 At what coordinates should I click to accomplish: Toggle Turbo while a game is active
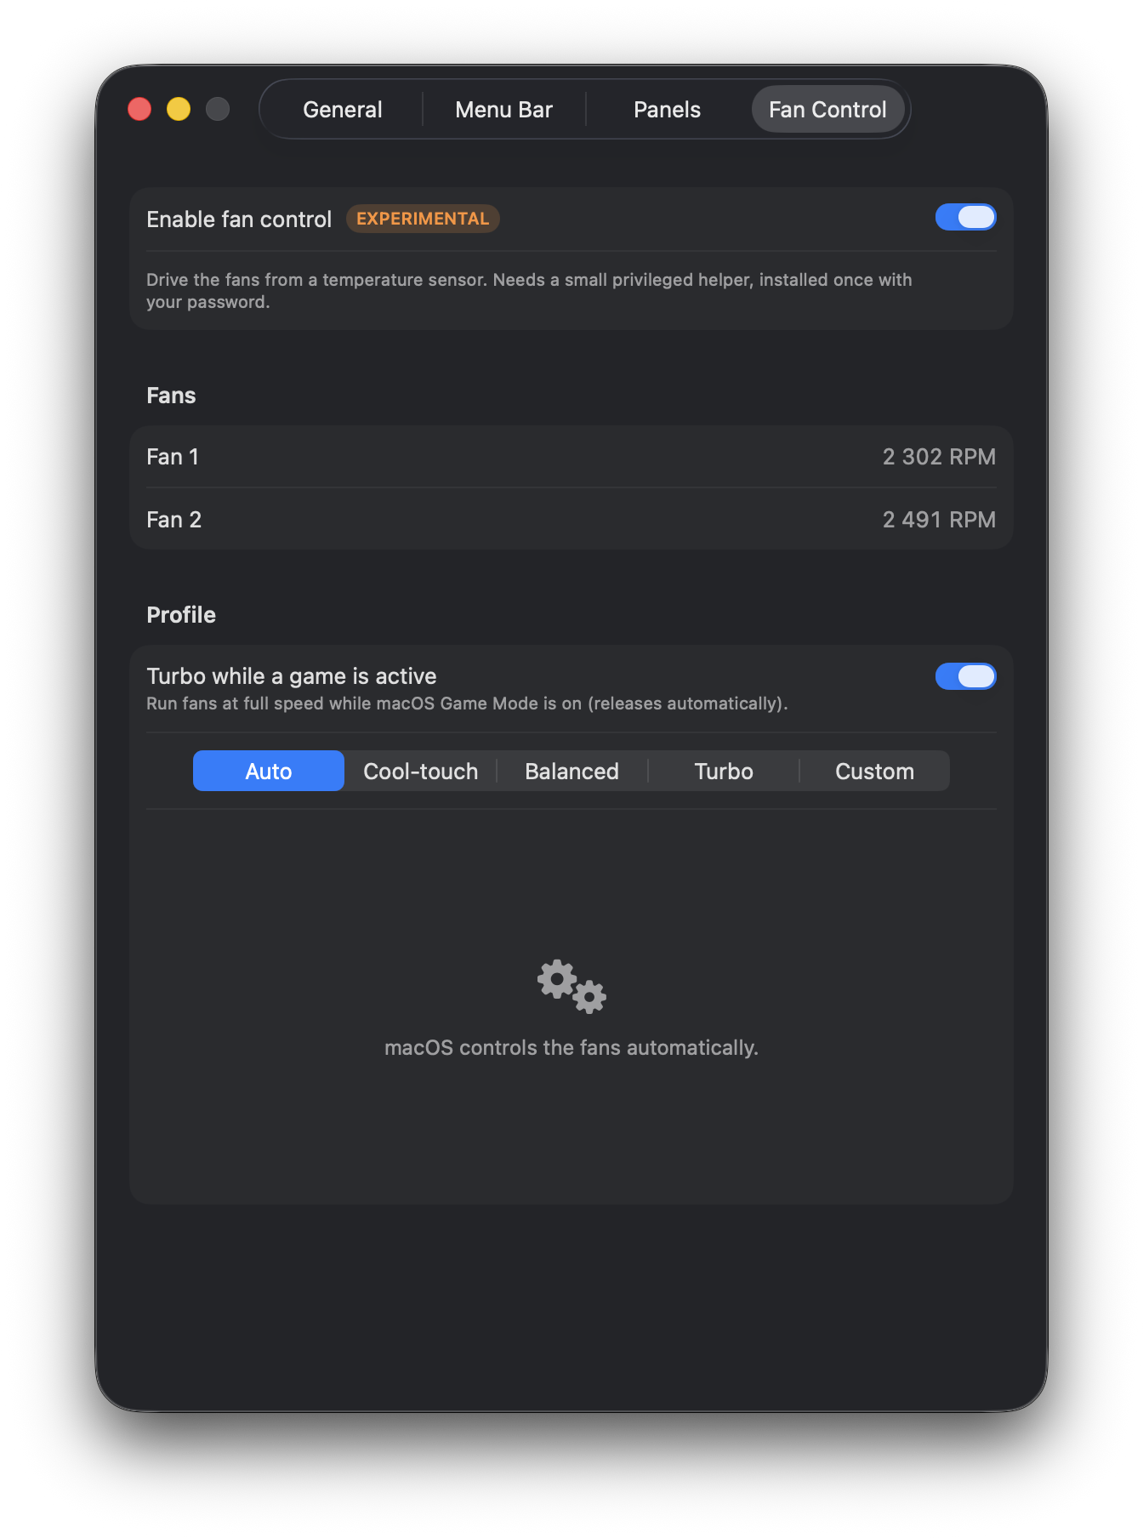pyautogui.click(x=965, y=676)
